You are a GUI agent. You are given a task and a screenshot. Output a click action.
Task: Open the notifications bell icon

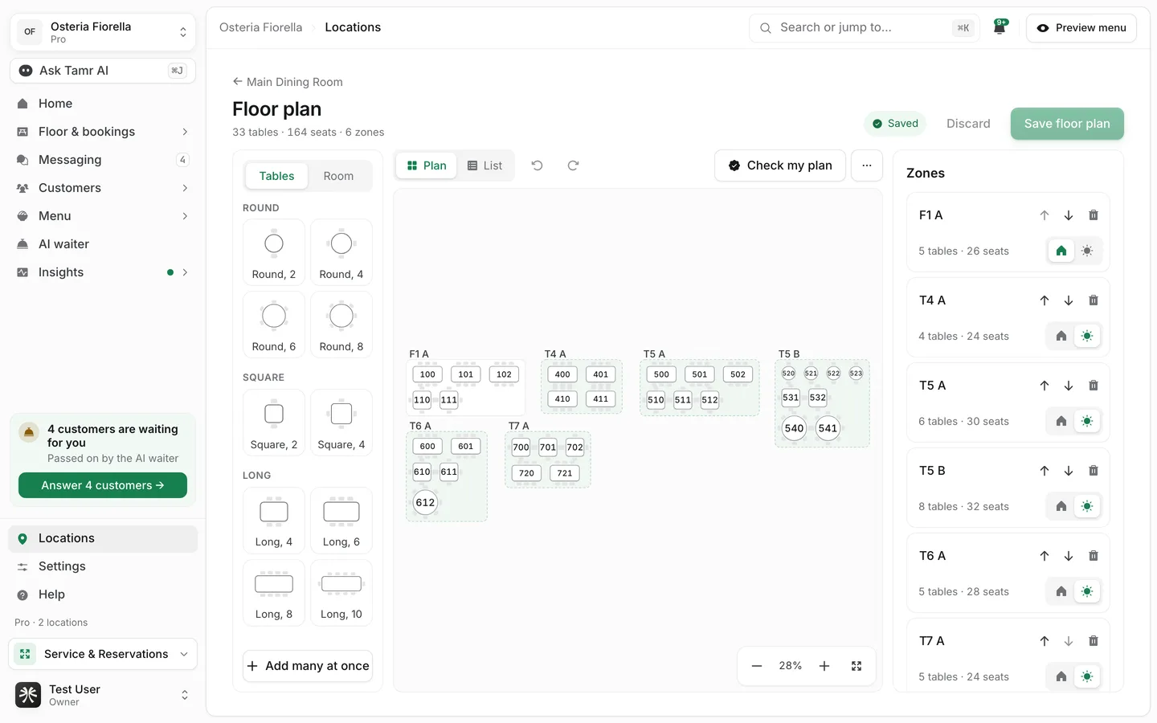(x=1000, y=27)
